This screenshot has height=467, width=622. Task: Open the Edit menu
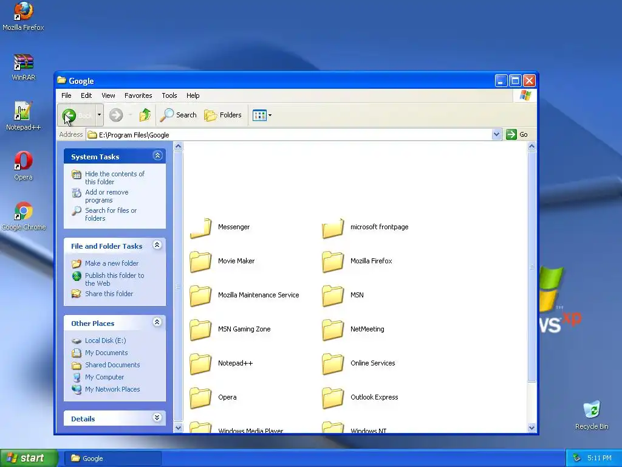(86, 95)
